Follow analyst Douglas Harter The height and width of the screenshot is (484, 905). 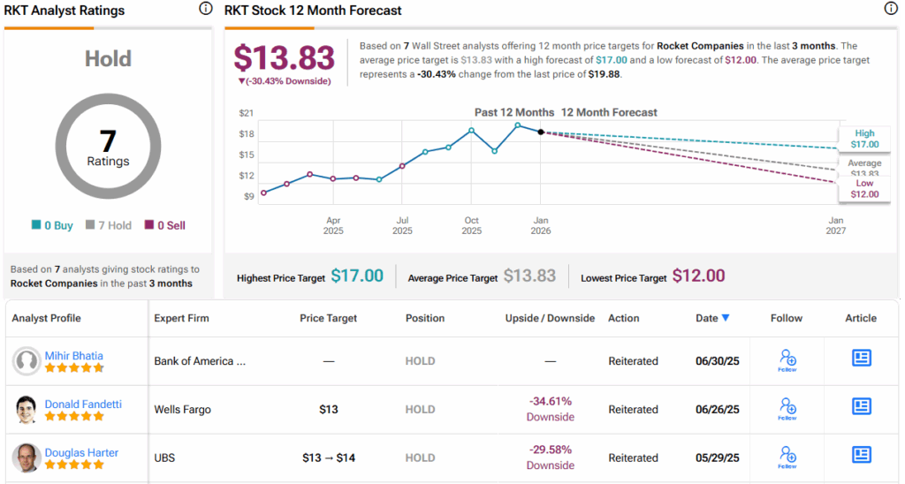pyautogui.click(x=787, y=456)
